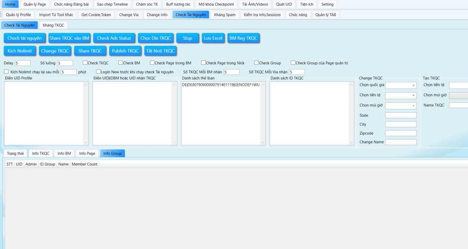
Task: Click the Check tài nguyên button
Action: tap(24, 38)
